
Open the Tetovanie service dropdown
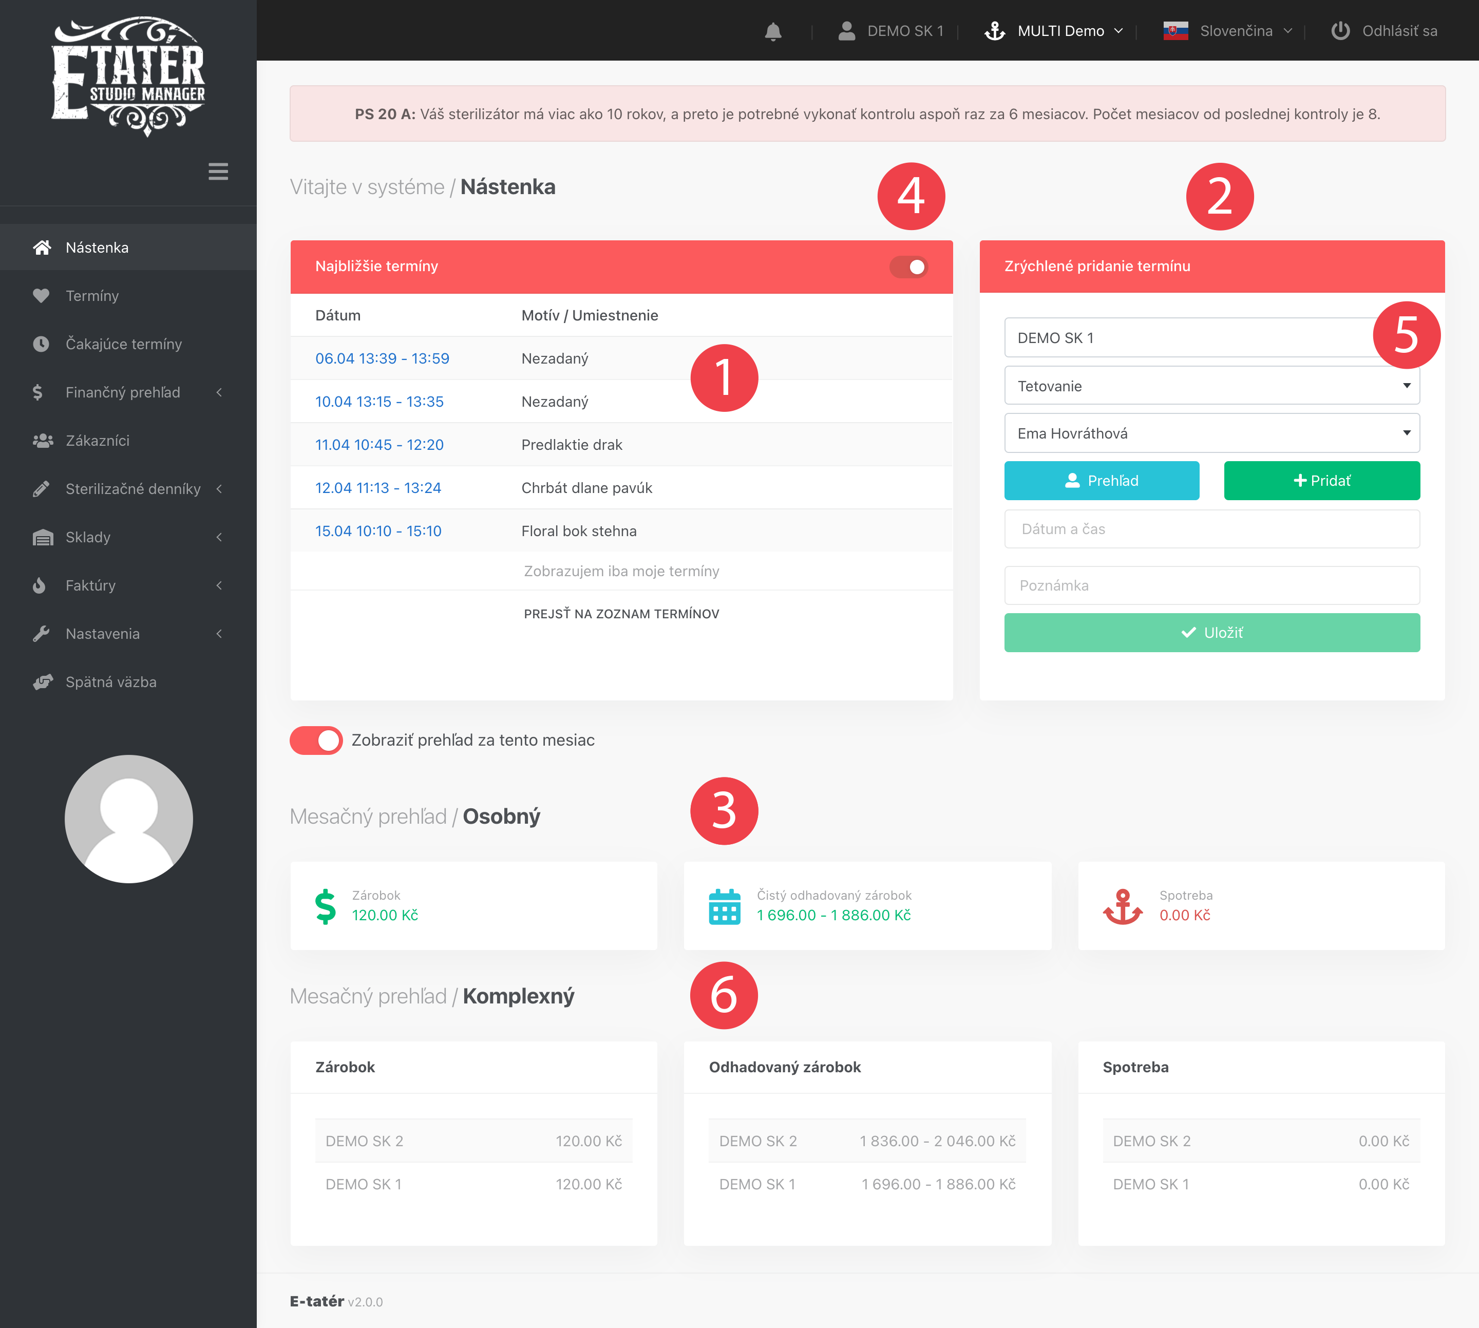coord(1212,386)
